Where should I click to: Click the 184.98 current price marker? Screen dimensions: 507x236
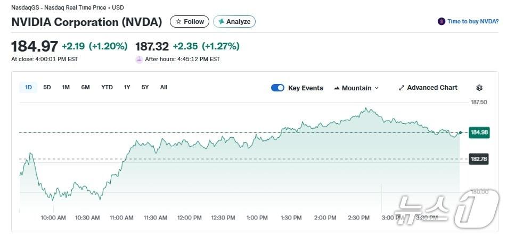(479, 132)
